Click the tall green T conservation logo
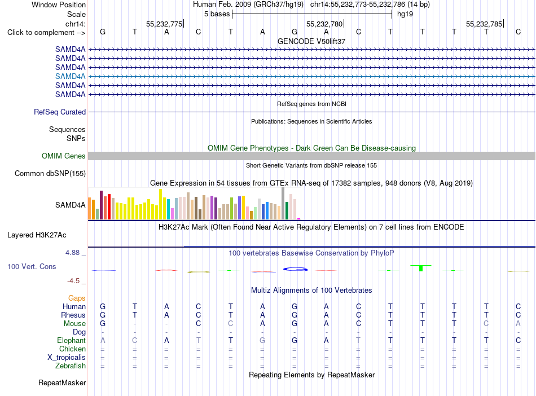 421,268
